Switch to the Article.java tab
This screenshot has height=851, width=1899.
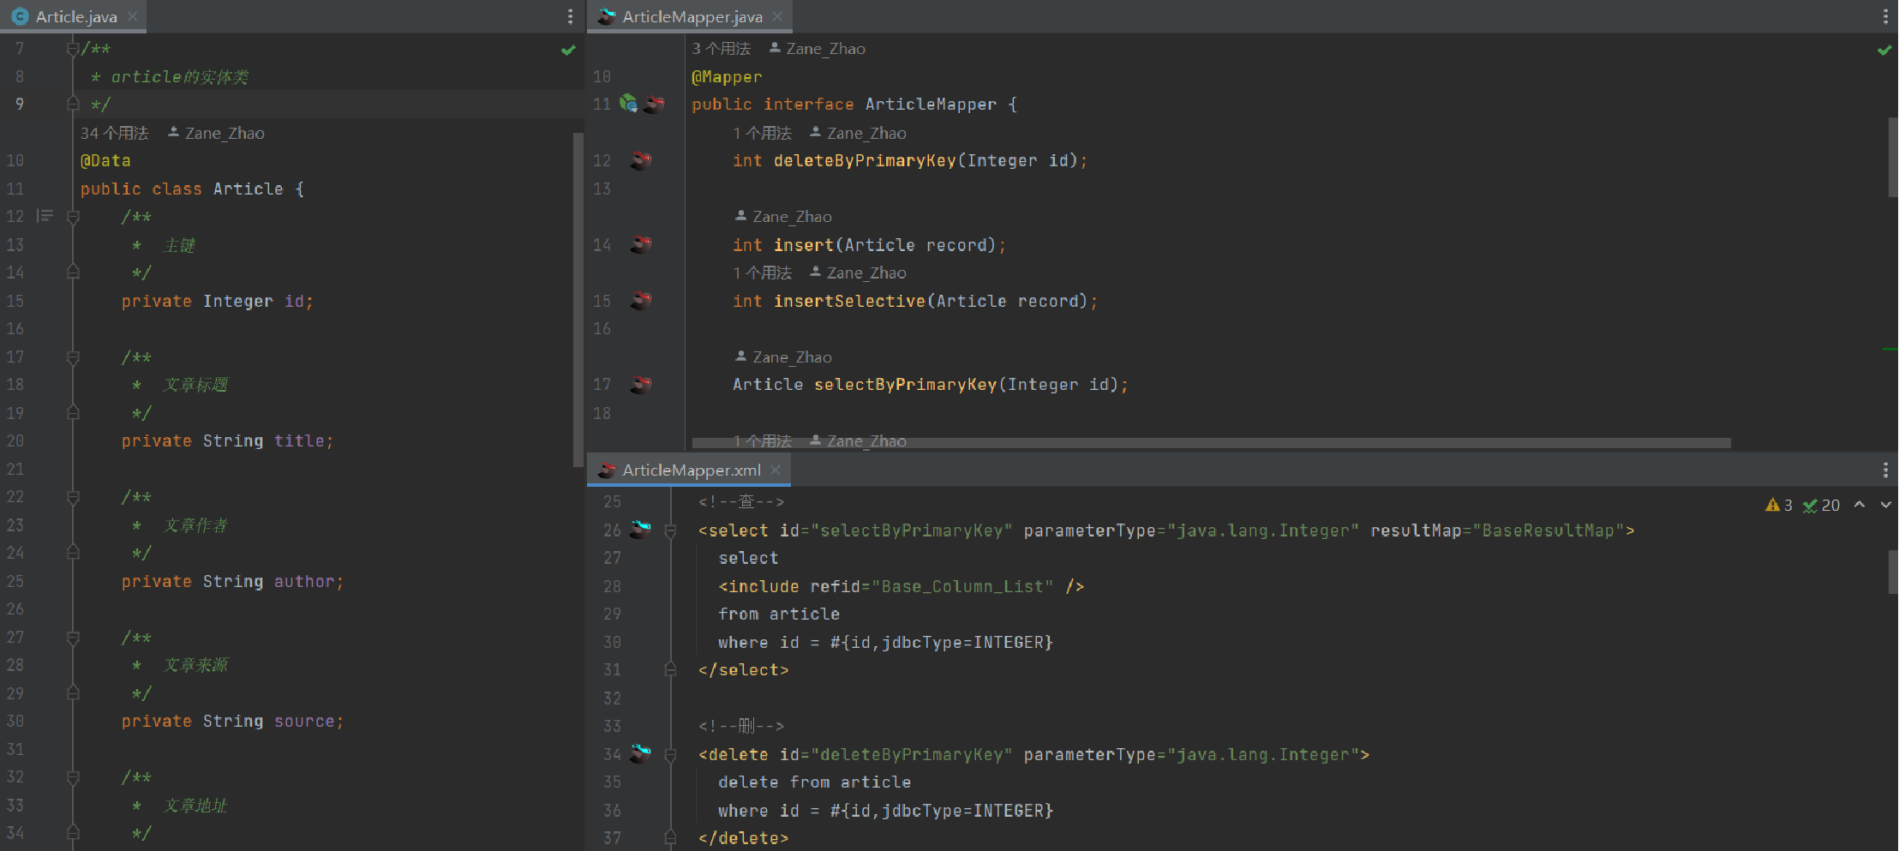[75, 16]
